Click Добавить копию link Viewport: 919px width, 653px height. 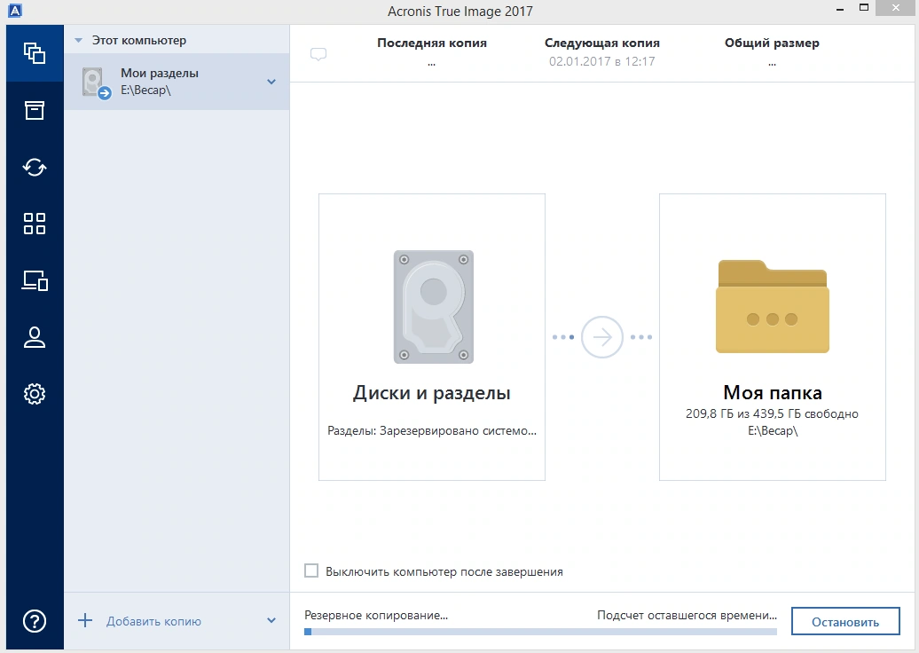(153, 621)
